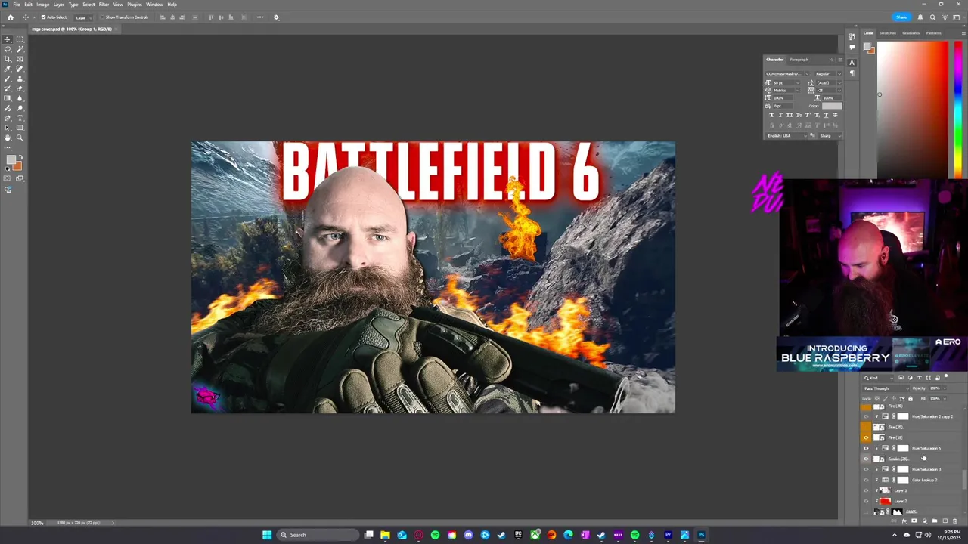The width and height of the screenshot is (968, 544).
Task: Open the English: USA language dropdown
Action: tap(787, 136)
